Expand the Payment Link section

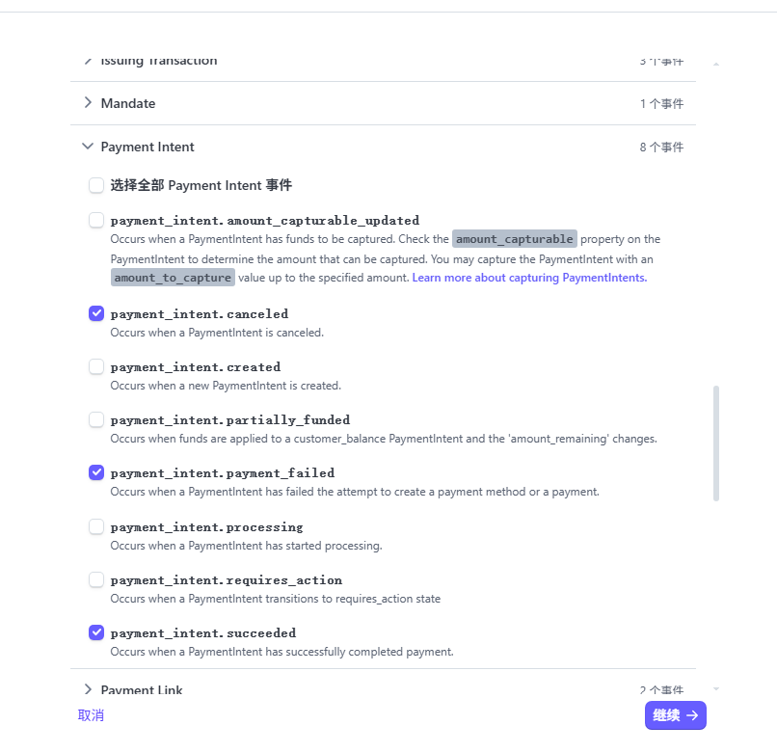[x=88, y=689]
